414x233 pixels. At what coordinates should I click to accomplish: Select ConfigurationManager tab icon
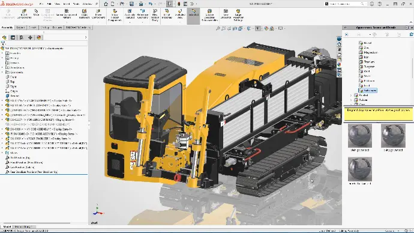pos(22,37)
